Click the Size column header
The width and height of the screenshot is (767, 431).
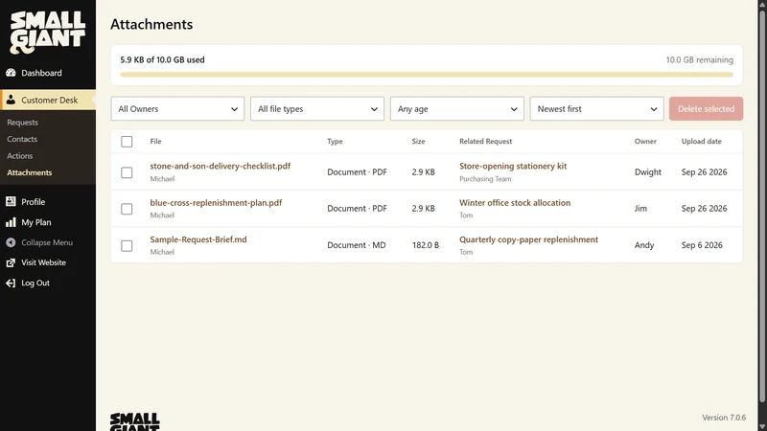[418, 141]
